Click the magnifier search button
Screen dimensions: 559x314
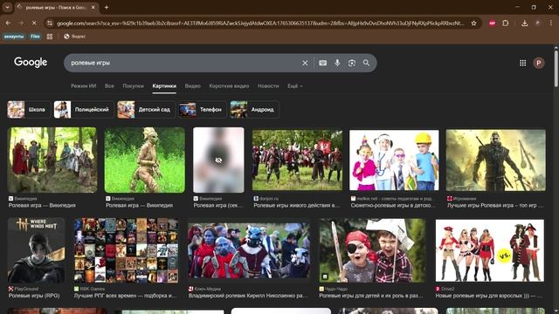coord(366,63)
